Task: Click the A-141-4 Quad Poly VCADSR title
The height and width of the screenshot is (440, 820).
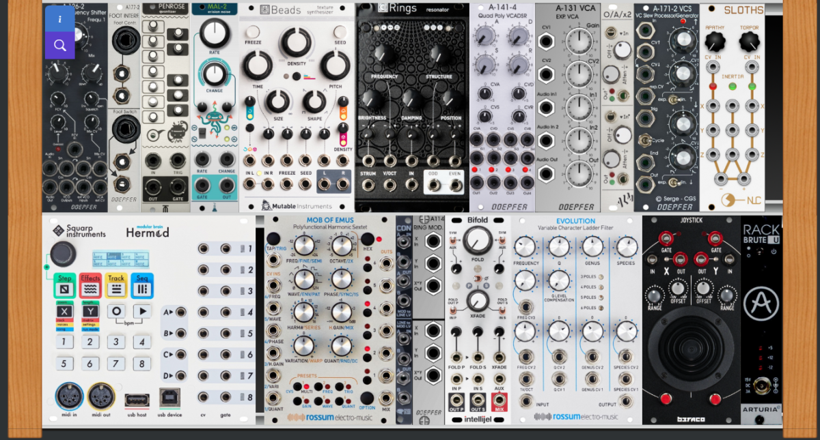Action: pyautogui.click(x=502, y=13)
